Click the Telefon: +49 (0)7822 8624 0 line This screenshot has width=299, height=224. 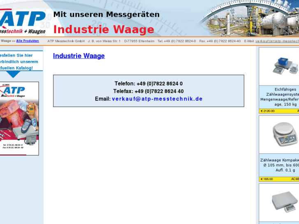pos(148,83)
